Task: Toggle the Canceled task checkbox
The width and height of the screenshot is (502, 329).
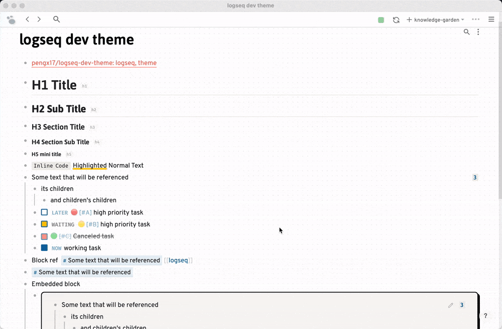Action: point(45,236)
